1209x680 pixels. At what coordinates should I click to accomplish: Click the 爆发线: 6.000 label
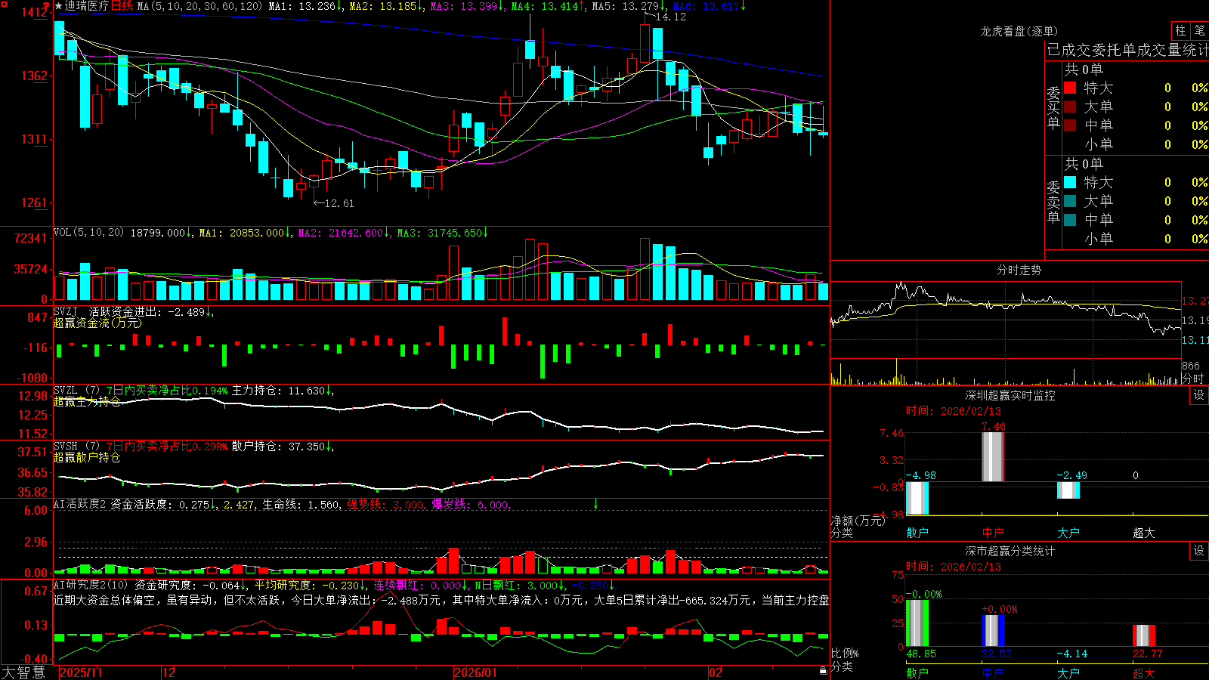click(x=470, y=504)
